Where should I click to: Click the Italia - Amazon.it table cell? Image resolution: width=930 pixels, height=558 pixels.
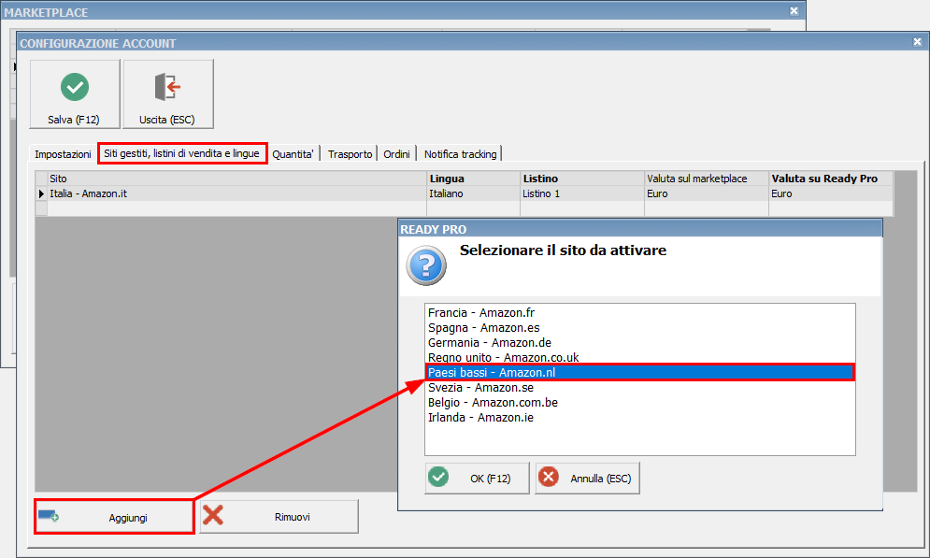[x=236, y=193]
